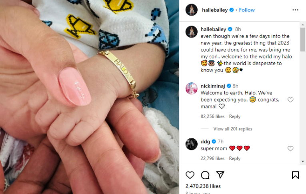The image size is (306, 194).
Task: Like nickiminaj's comment heart
Action: (x=290, y=100)
